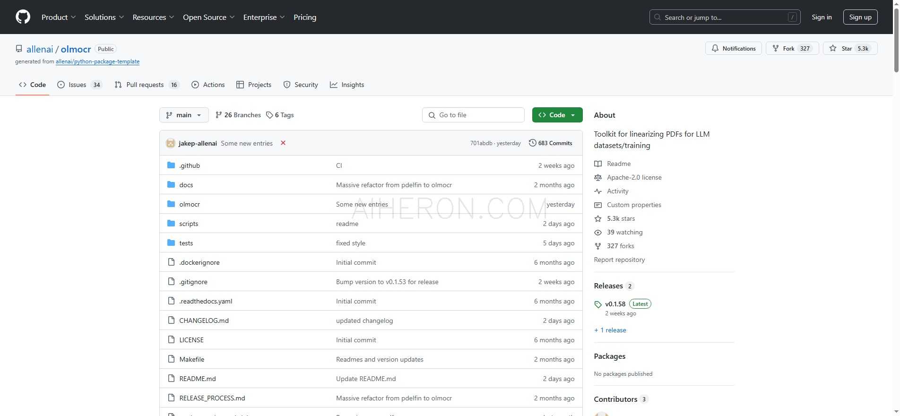
Task: Expand the Product menu
Action: pos(59,17)
